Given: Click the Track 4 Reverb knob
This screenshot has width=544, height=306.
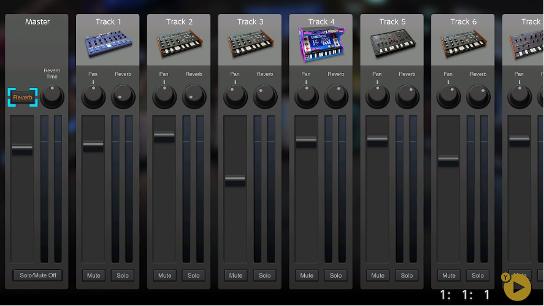Looking at the screenshot, I should click(x=336, y=96).
